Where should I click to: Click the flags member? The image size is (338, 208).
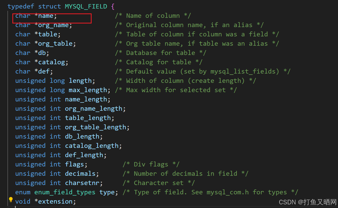74,164
